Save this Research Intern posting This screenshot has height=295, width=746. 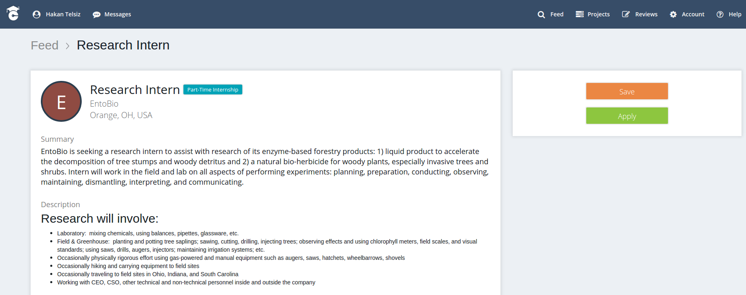tap(627, 91)
